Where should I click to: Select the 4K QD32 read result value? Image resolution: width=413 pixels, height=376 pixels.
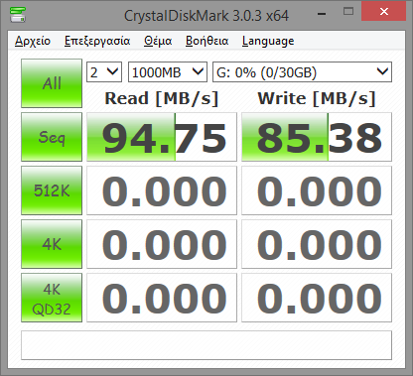162,298
